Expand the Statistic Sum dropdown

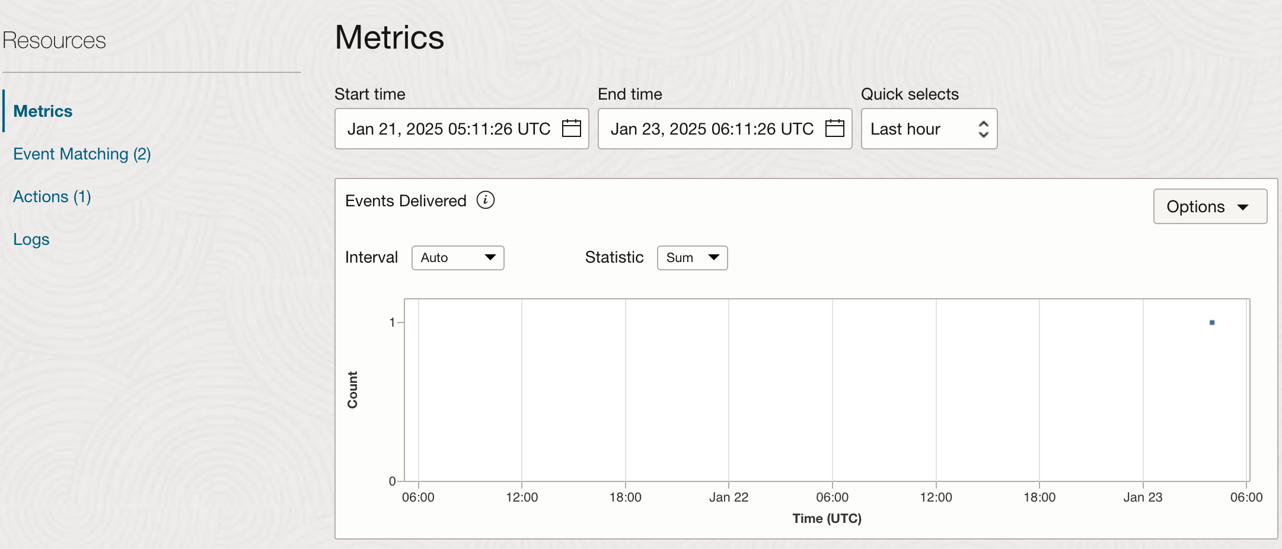click(692, 258)
